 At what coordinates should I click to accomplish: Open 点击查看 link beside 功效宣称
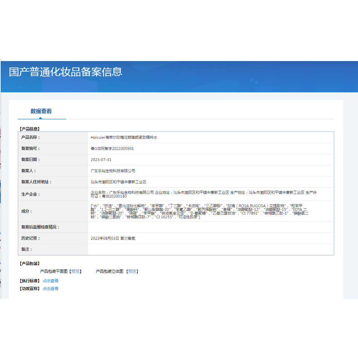(50, 289)
